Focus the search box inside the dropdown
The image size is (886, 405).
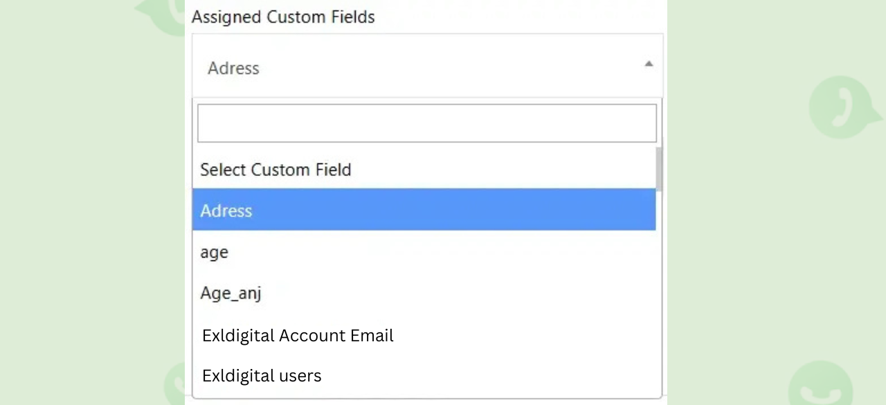pos(427,123)
